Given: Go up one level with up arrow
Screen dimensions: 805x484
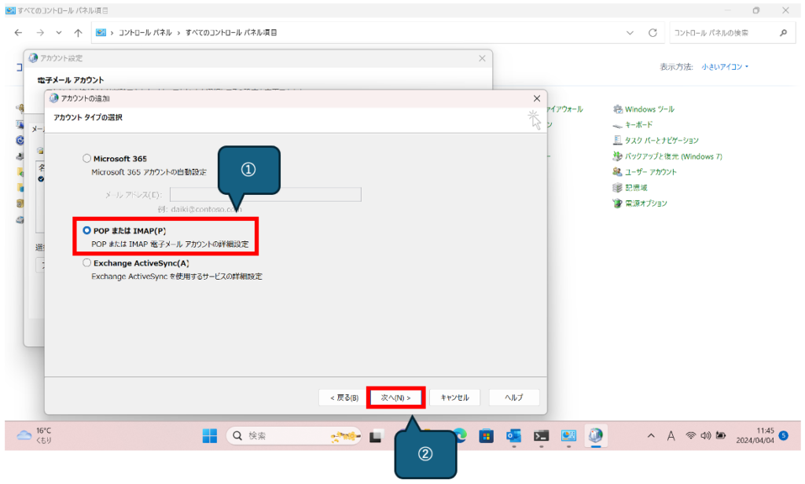Looking at the screenshot, I should [x=78, y=33].
